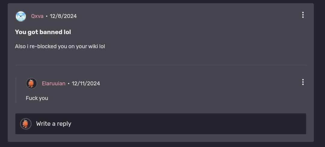
Task: Click the 12/11/2024 reply date
Action: 86,84
